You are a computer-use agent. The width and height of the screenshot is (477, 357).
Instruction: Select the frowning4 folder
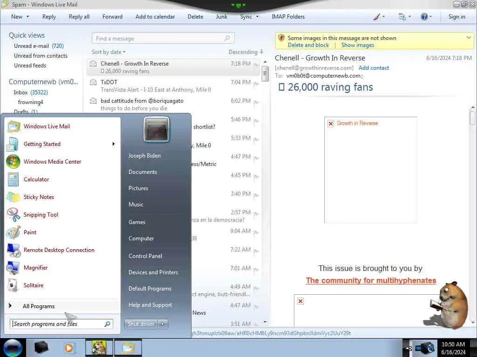pyautogui.click(x=30, y=102)
